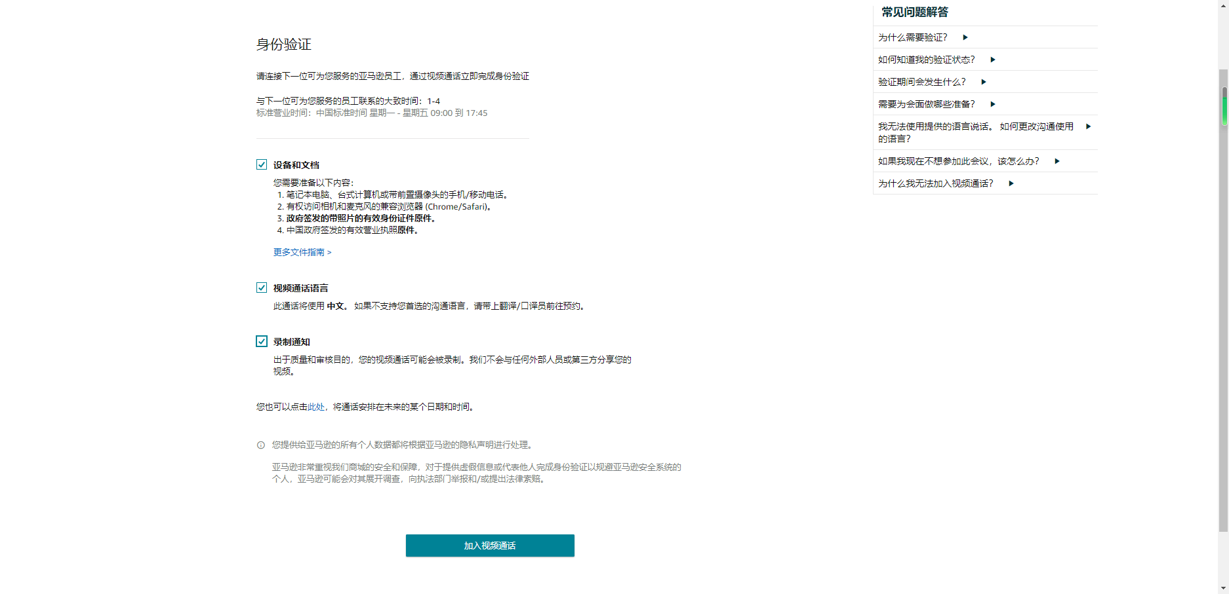Viewport: 1229px width, 594px height.
Task: Open the 更多文件指南 link
Action: (x=302, y=252)
